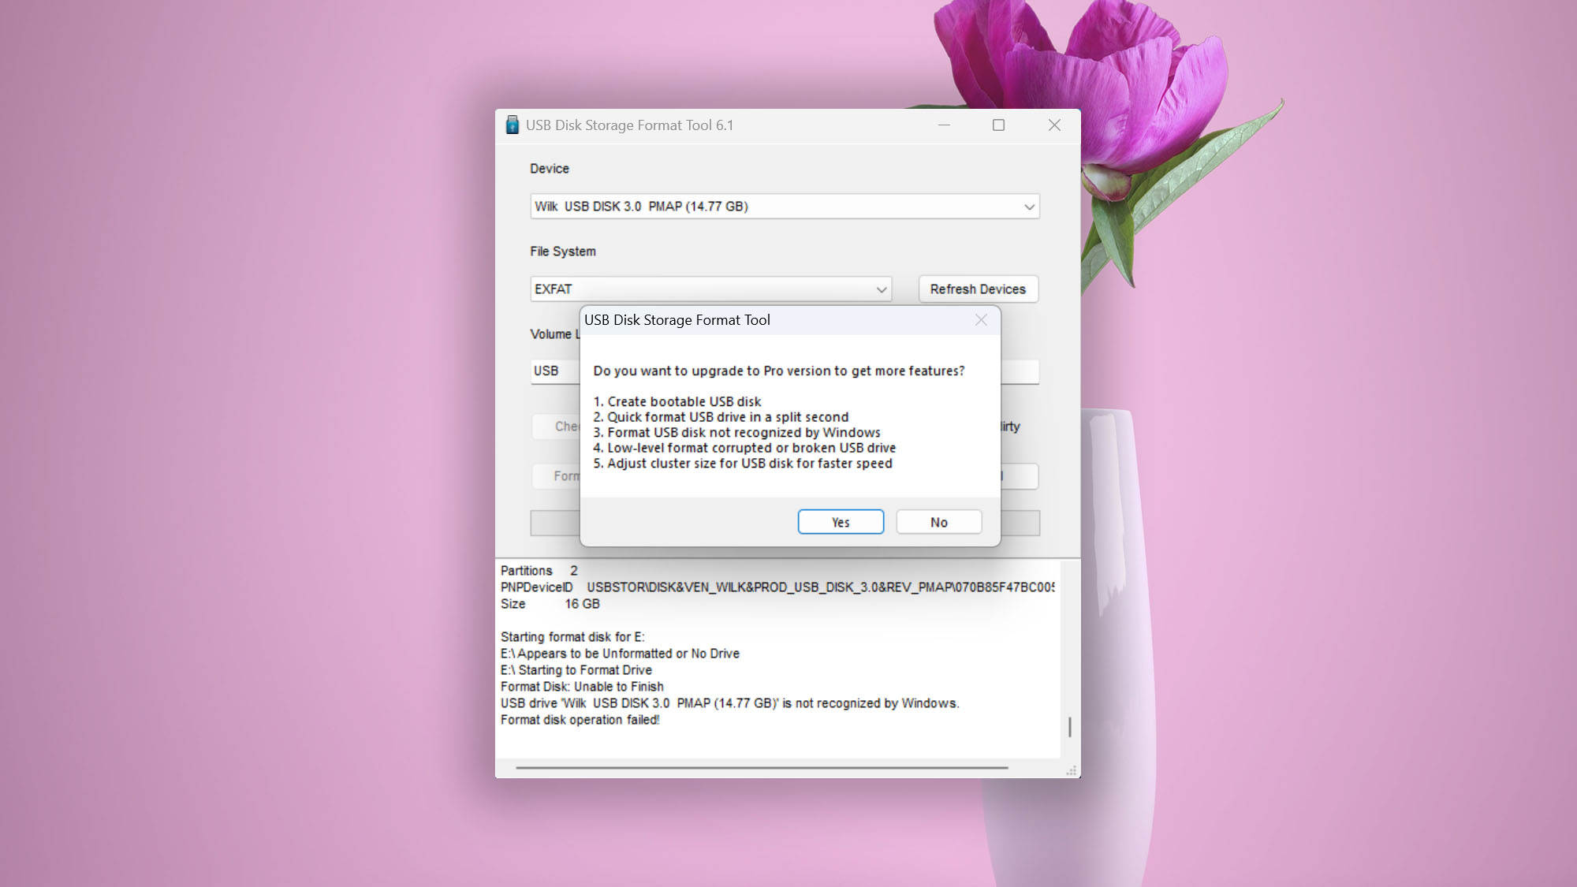Click 'Format Disk: Unable to Finish' line
1577x887 pixels.
pos(582,687)
